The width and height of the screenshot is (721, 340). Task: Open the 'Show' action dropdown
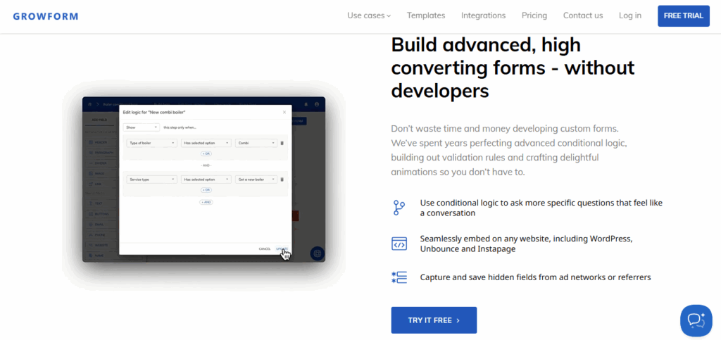point(141,127)
